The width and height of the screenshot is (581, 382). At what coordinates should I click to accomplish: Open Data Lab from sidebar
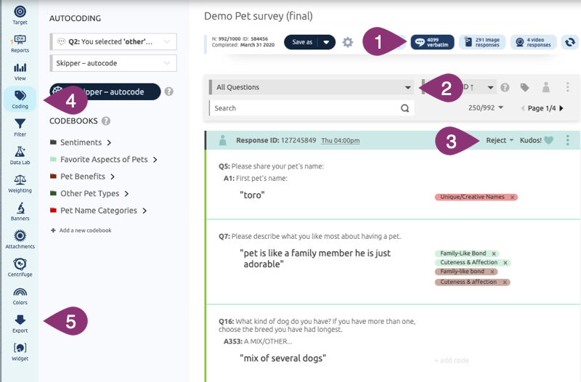coord(20,155)
